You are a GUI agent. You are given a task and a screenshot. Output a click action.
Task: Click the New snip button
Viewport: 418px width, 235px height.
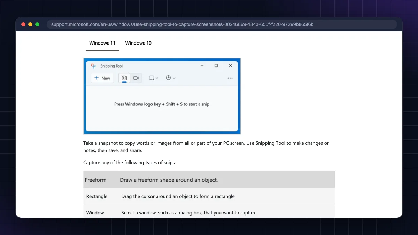pyautogui.click(x=102, y=78)
